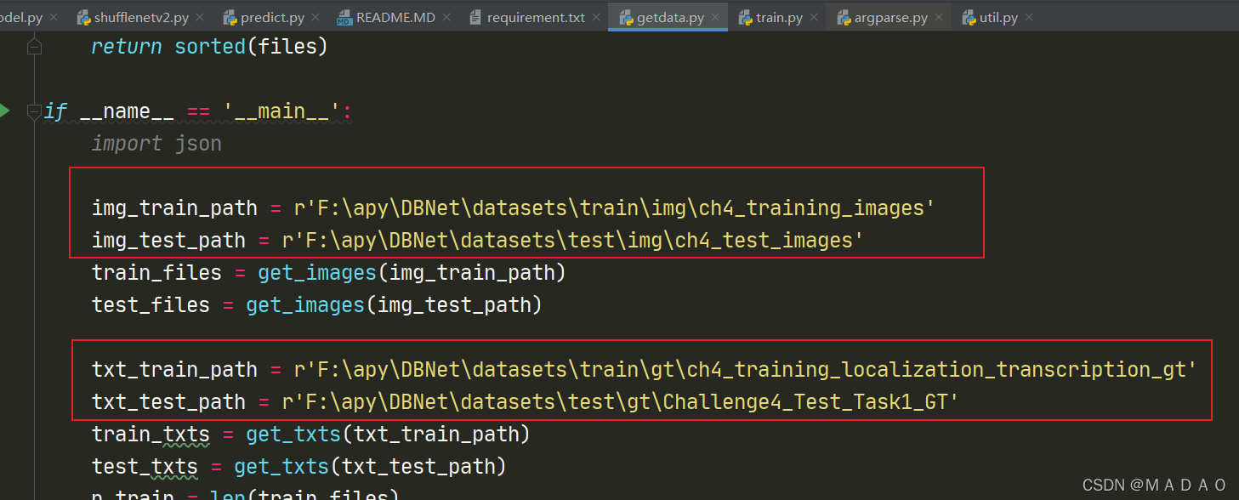The height and width of the screenshot is (500, 1239).
Task: Click the file icon on the README.MD tab
Action: (x=344, y=15)
